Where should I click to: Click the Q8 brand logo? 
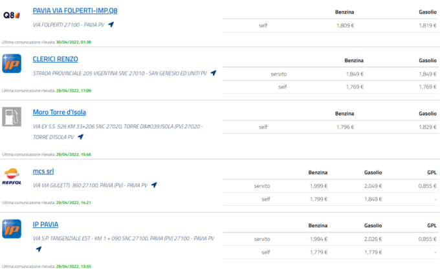point(12,15)
